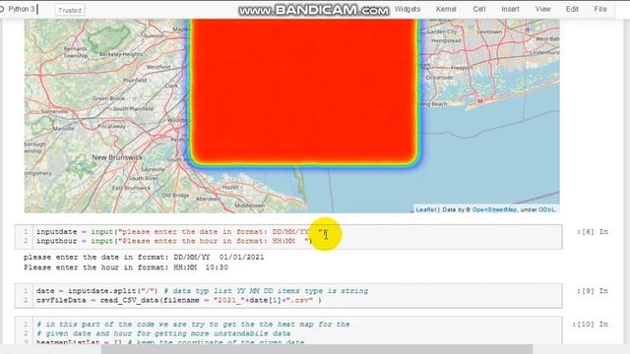Image resolution: width=630 pixels, height=354 pixels.
Task: Click the inputhour code line in cell 6
Action: click(x=174, y=241)
